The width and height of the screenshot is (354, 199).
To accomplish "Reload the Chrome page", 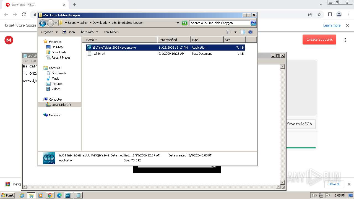I will pyautogui.click(x=24, y=14).
